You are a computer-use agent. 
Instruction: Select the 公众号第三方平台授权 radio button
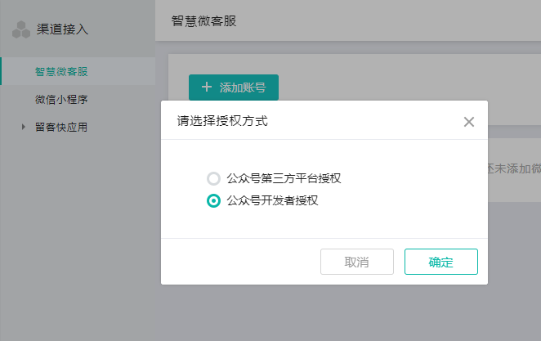(213, 178)
